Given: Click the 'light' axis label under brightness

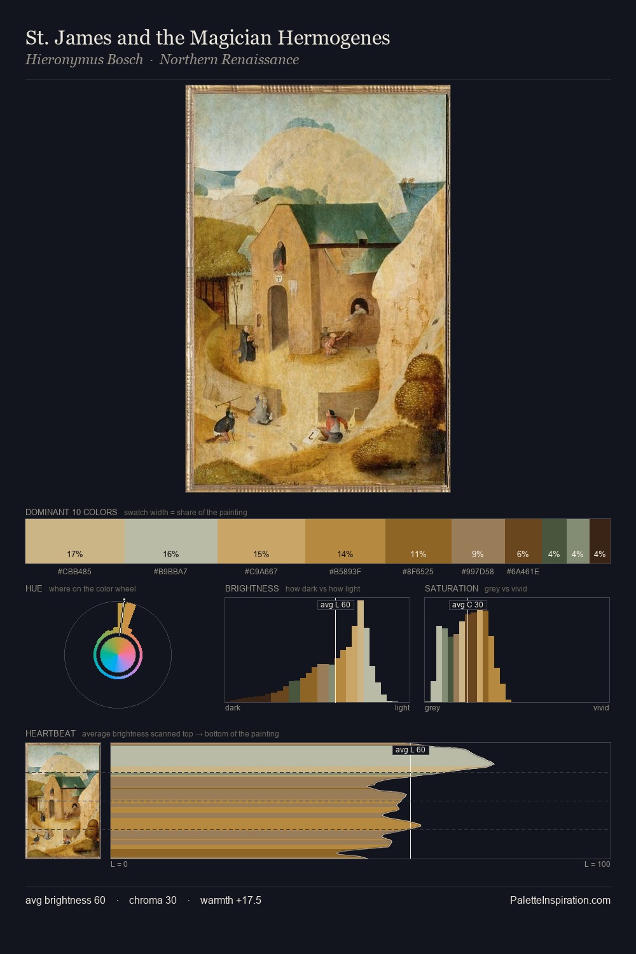Looking at the screenshot, I should tap(403, 707).
